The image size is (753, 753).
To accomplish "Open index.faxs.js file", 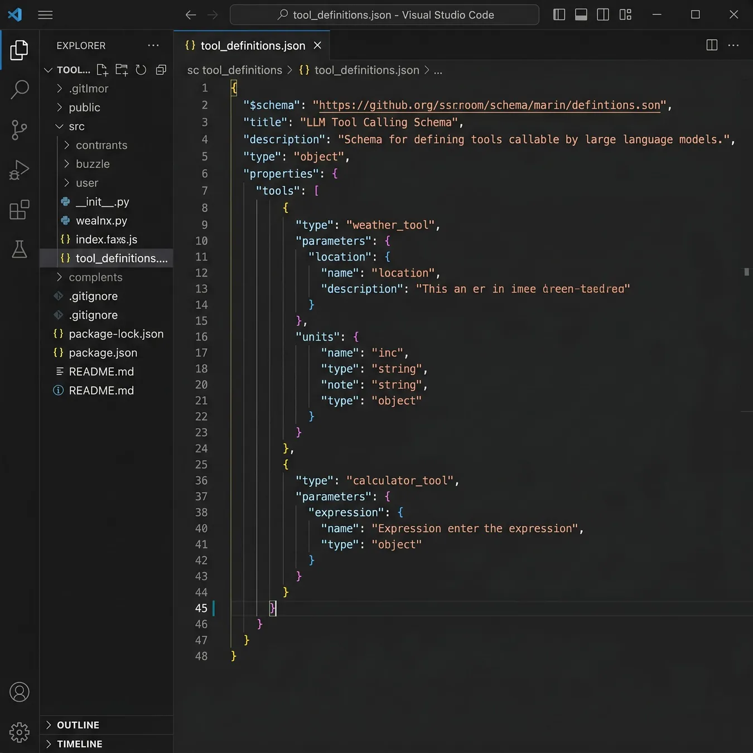I will tap(107, 240).
